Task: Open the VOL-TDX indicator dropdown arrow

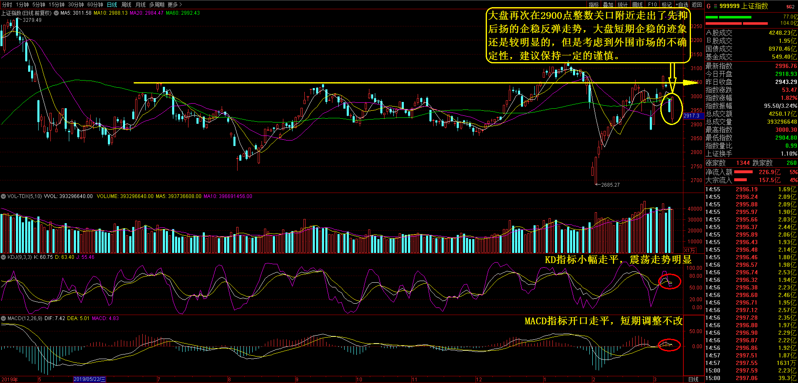Action: pyautogui.click(x=3, y=196)
